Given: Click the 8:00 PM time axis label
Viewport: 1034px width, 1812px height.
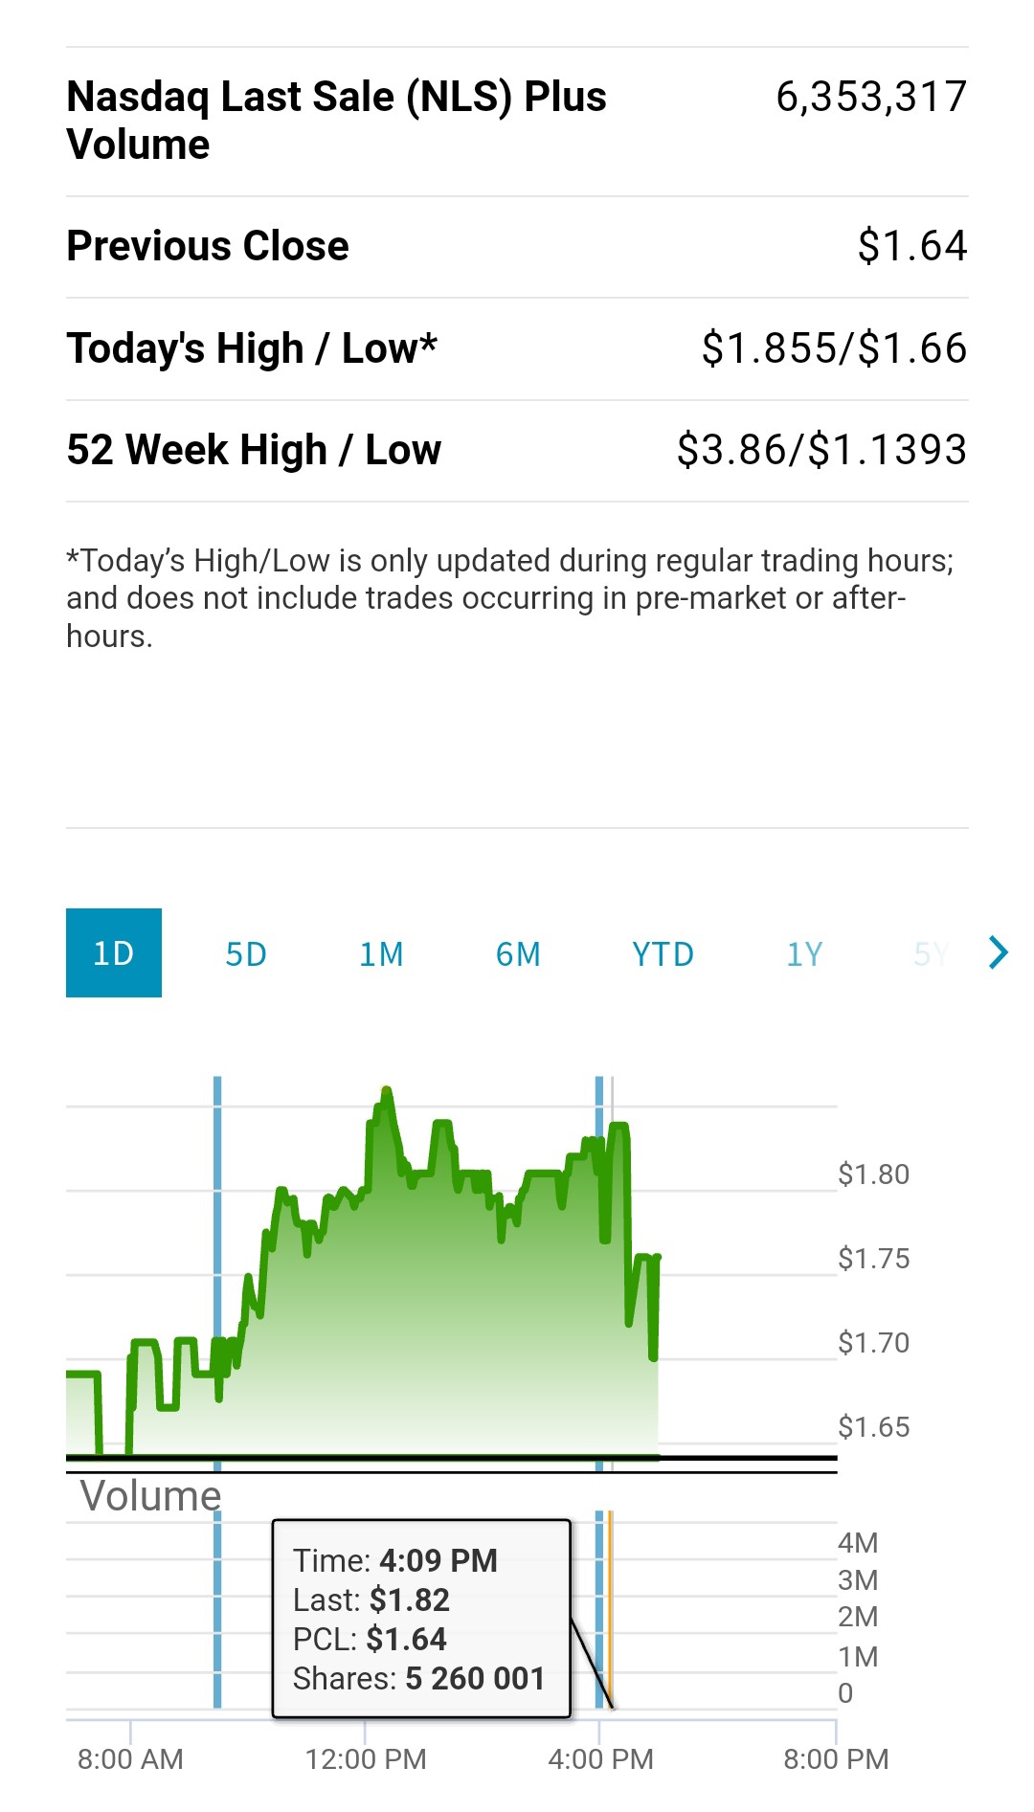Looking at the screenshot, I should [836, 1759].
